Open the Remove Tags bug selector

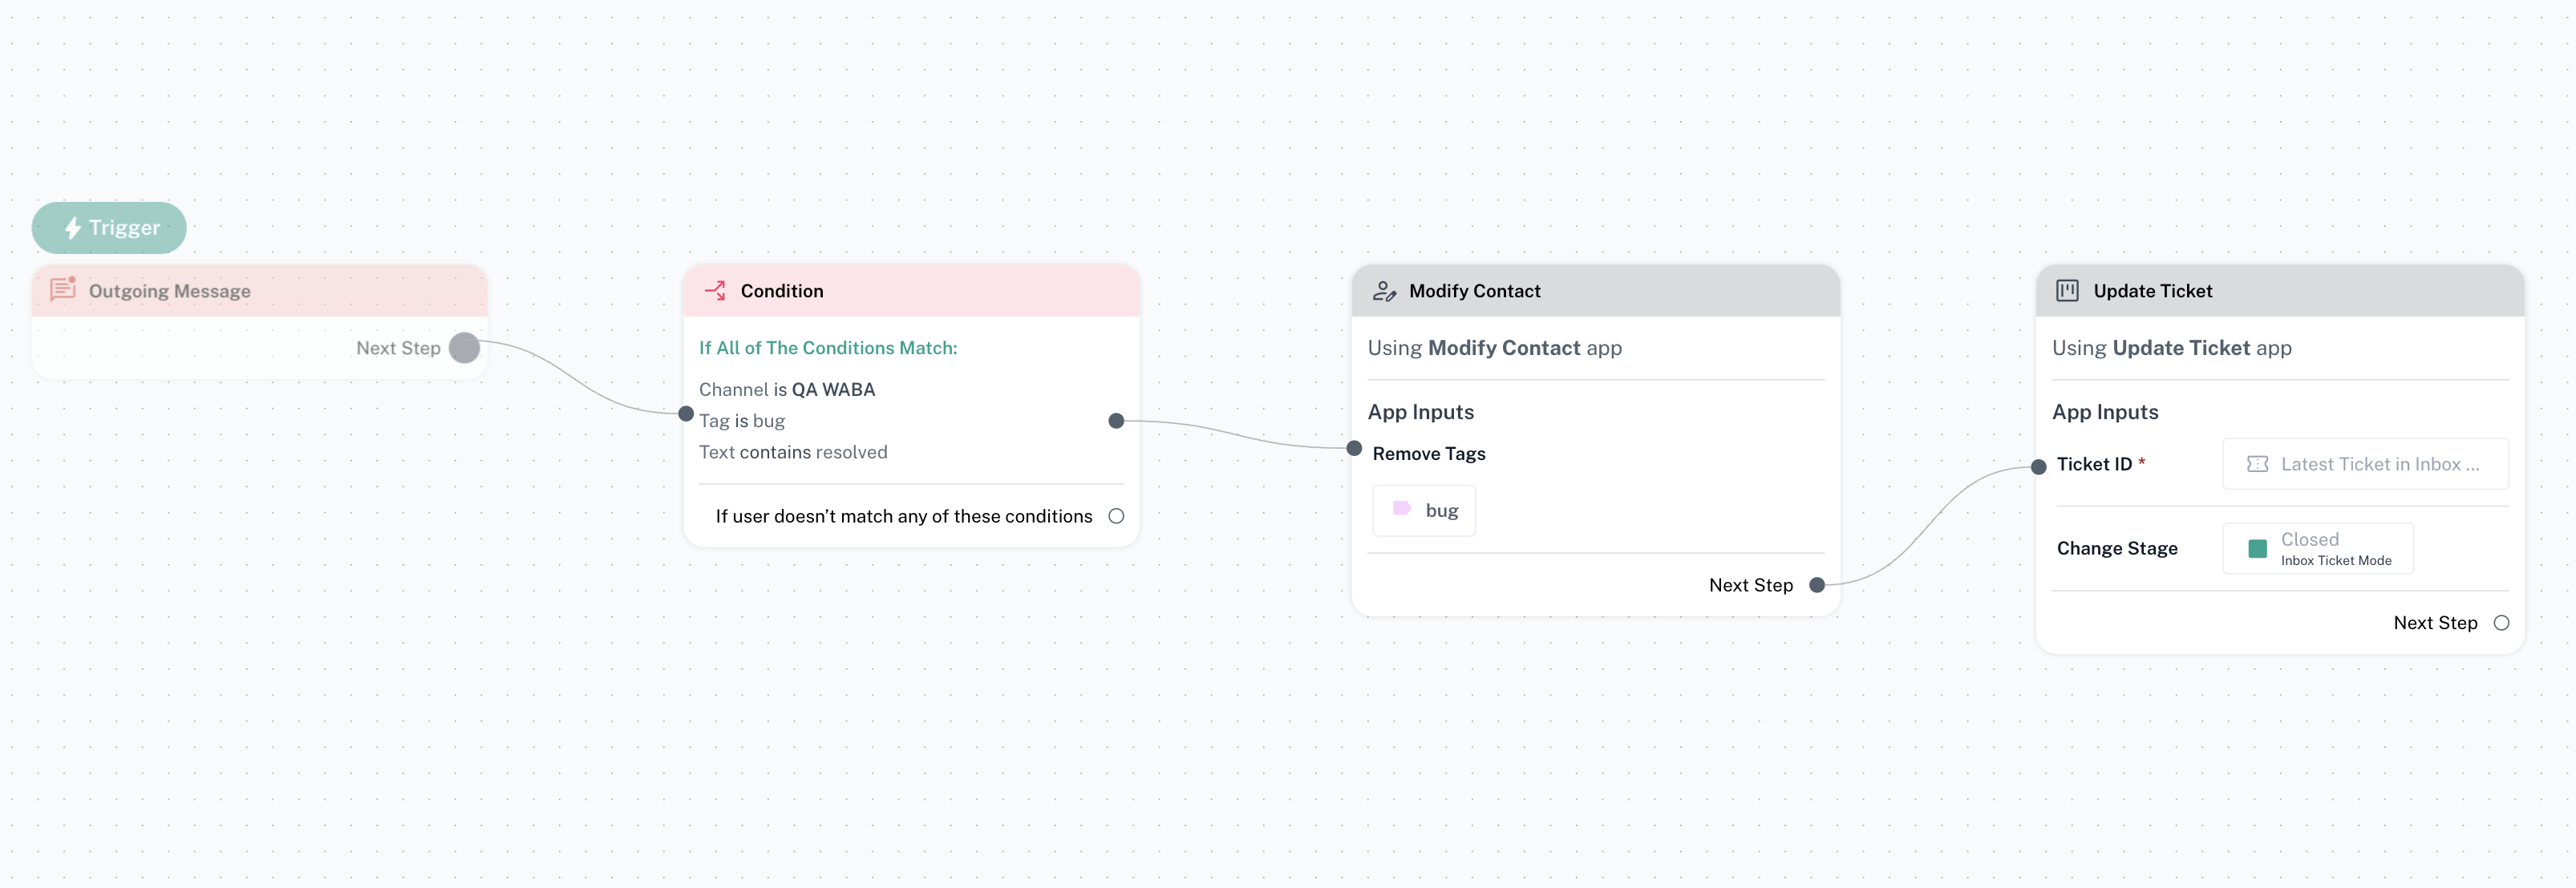pos(1423,511)
